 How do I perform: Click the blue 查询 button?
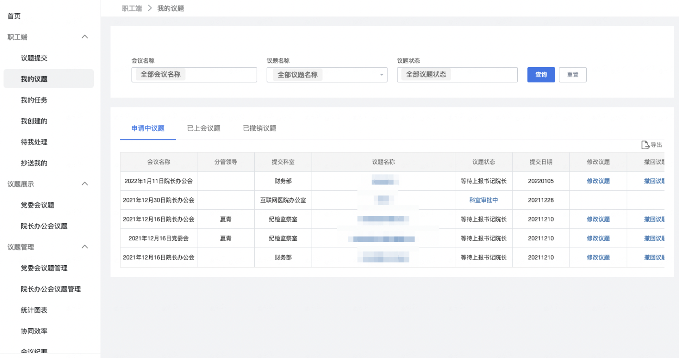pos(541,75)
